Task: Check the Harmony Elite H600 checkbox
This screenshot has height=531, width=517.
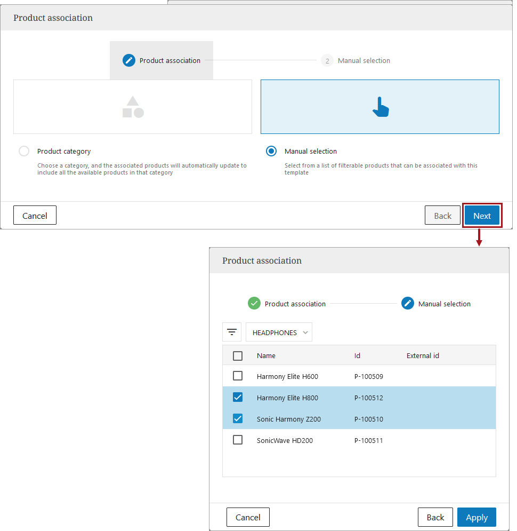Action: pos(238,376)
